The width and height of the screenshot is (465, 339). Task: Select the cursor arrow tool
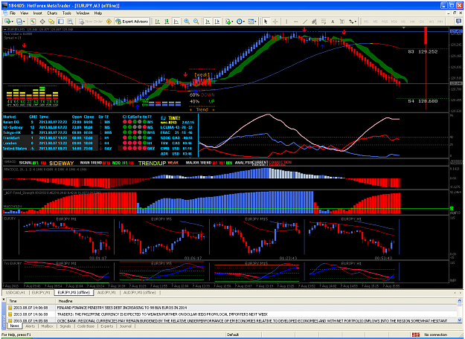[x=266, y=22]
